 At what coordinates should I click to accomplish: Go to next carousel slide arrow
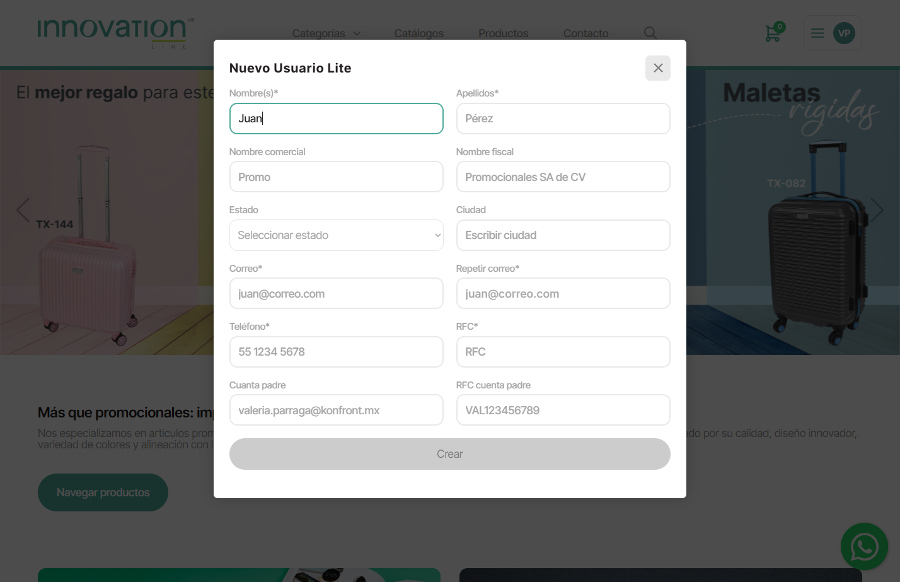tap(877, 210)
